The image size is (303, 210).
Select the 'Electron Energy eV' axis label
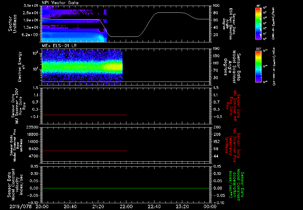pyautogui.click(x=21, y=67)
